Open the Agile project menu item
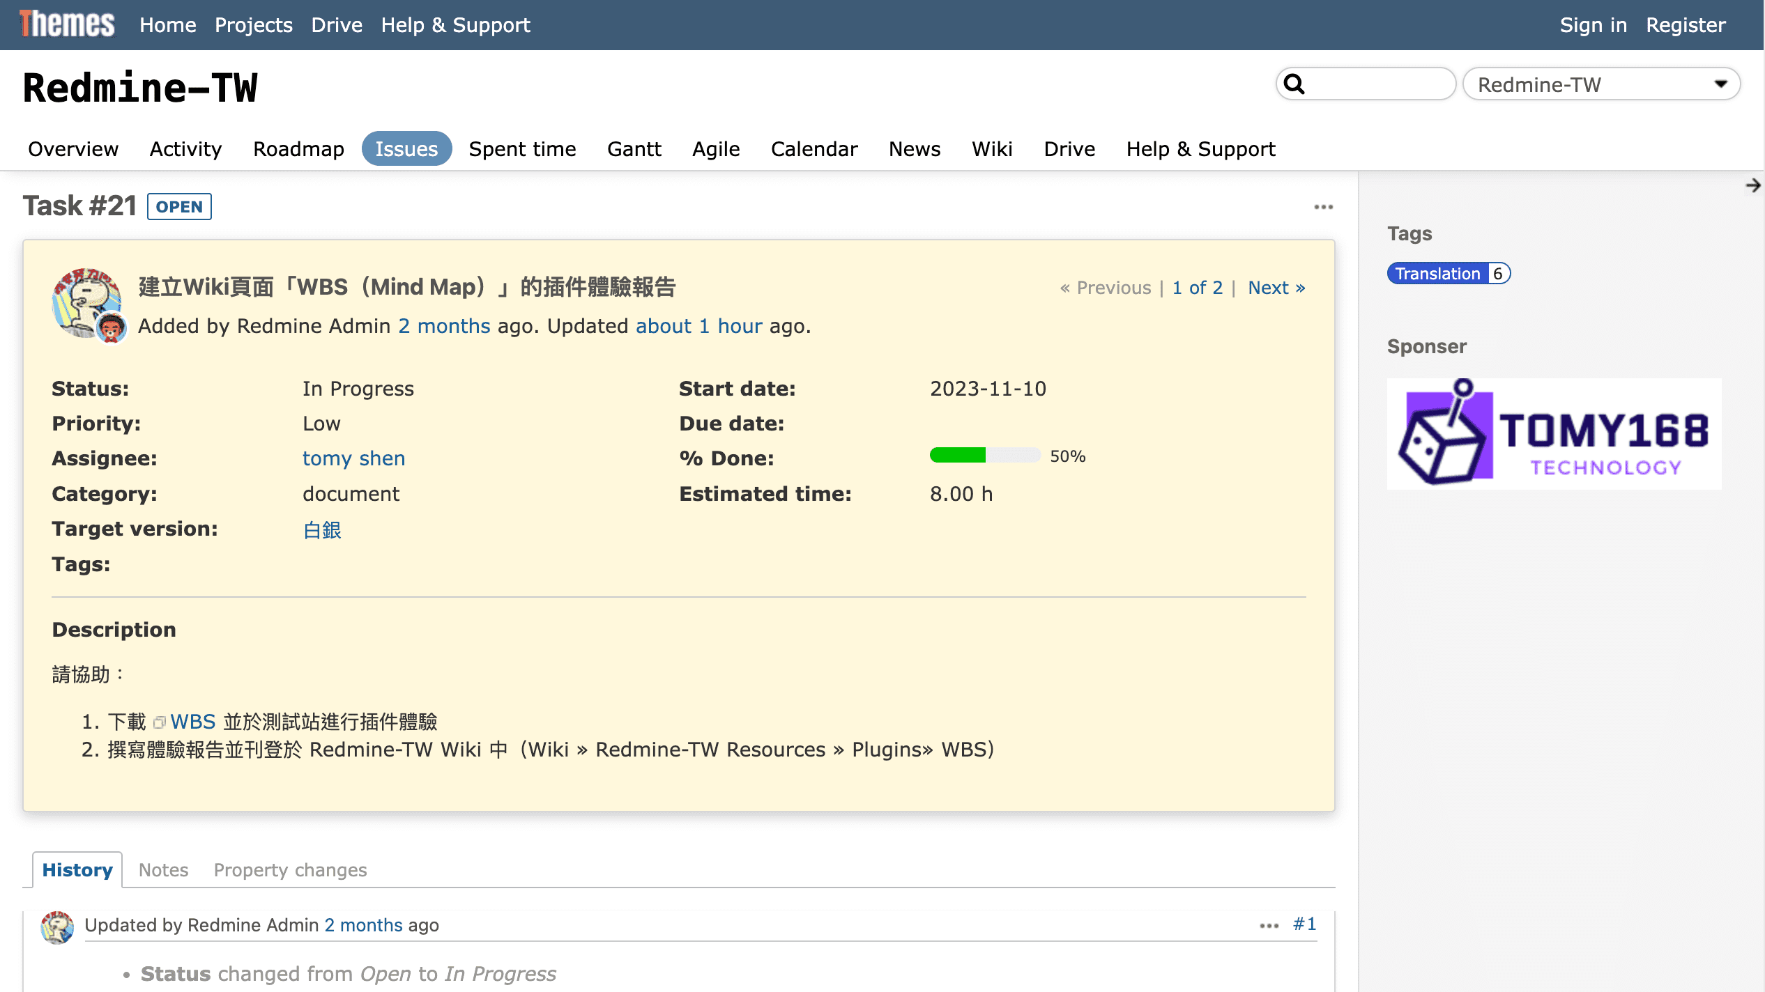 point(716,149)
